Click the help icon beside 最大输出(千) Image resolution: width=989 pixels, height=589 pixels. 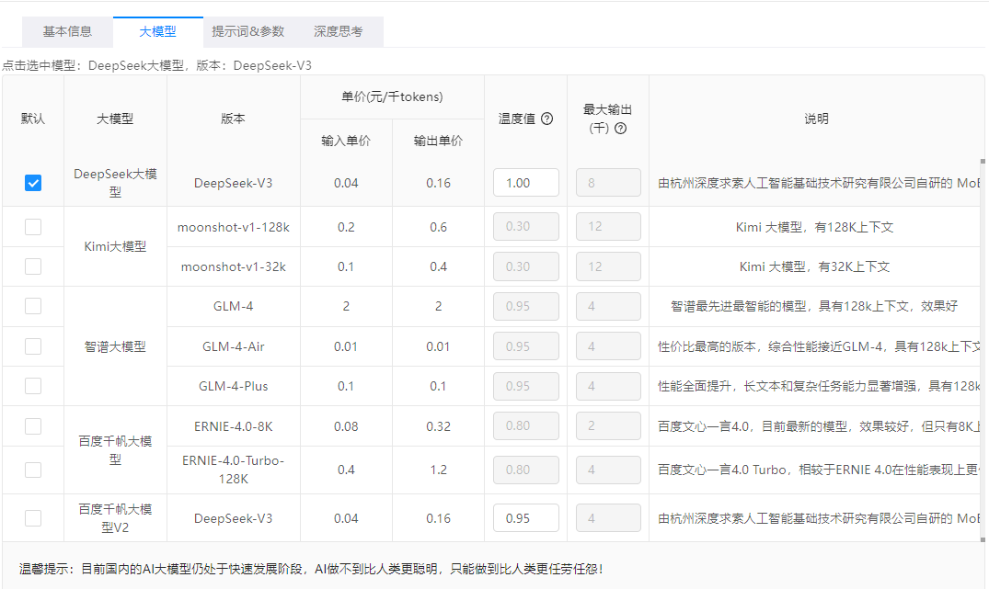[621, 129]
